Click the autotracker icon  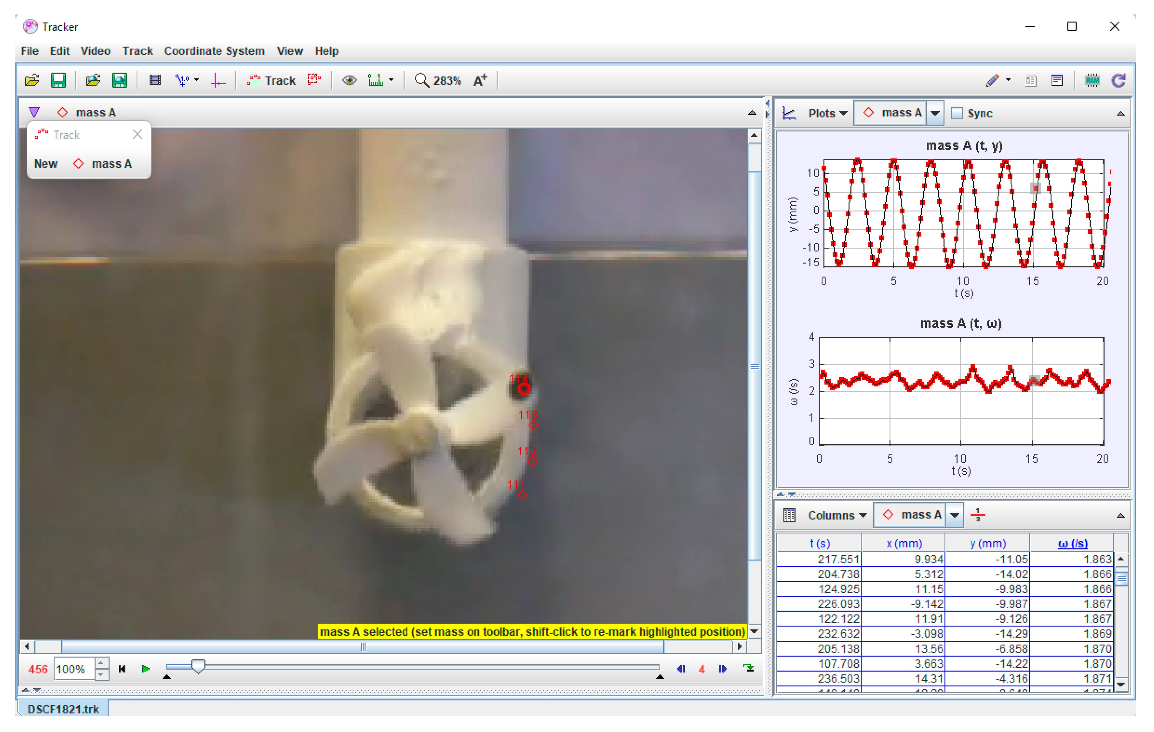point(314,80)
